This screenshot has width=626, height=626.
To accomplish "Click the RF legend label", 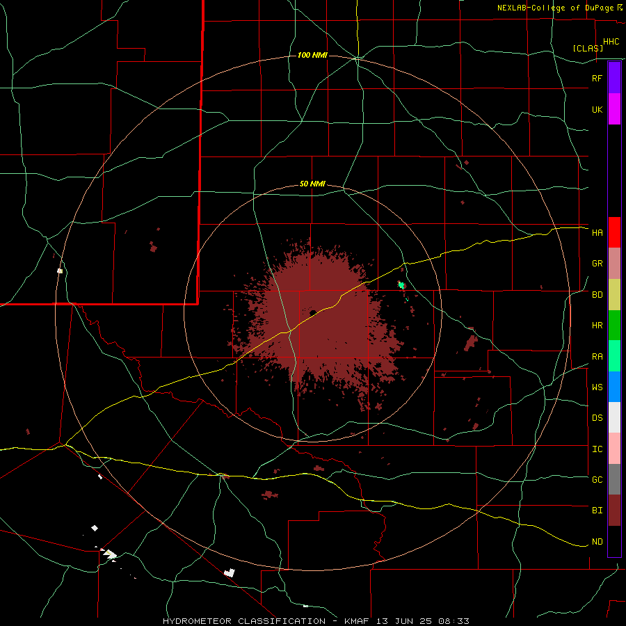I will click(x=597, y=78).
